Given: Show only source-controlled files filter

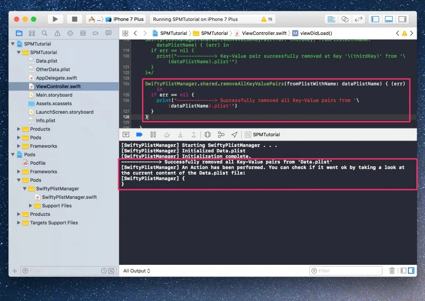Looking at the screenshot, I should tap(111, 271).
